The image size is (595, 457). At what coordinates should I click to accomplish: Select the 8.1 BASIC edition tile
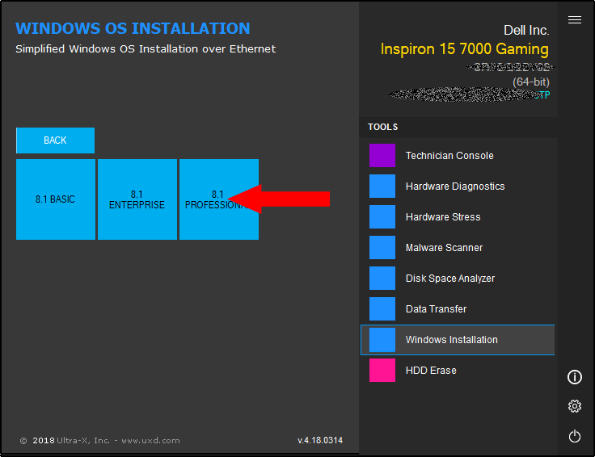click(x=55, y=199)
